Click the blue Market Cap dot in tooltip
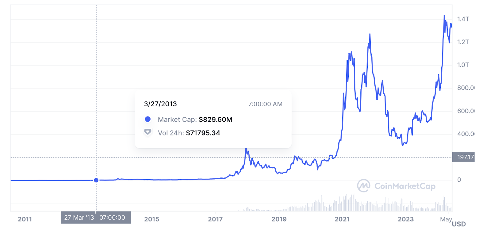The image size is (483, 232). [x=148, y=119]
